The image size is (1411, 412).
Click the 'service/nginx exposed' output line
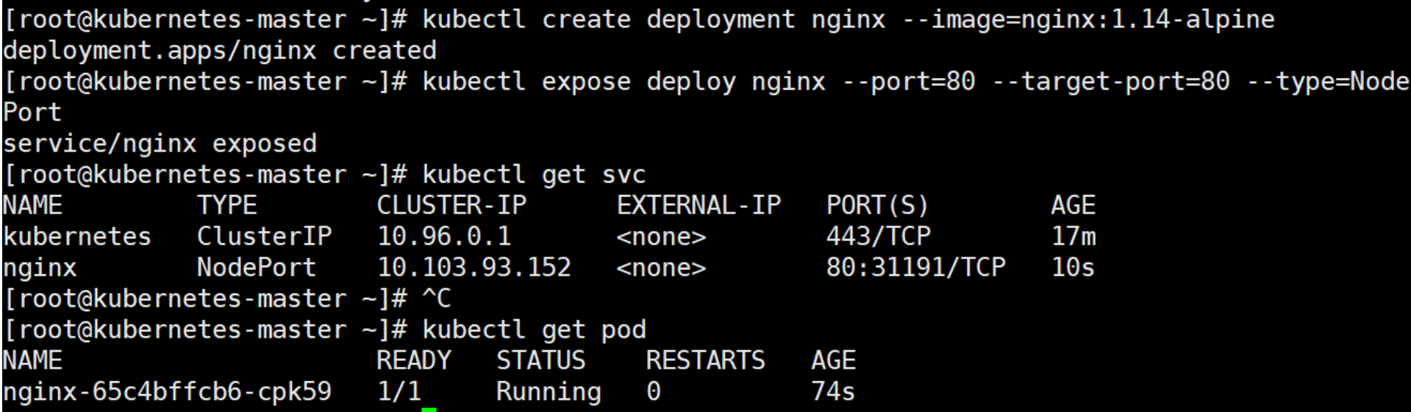(x=160, y=143)
